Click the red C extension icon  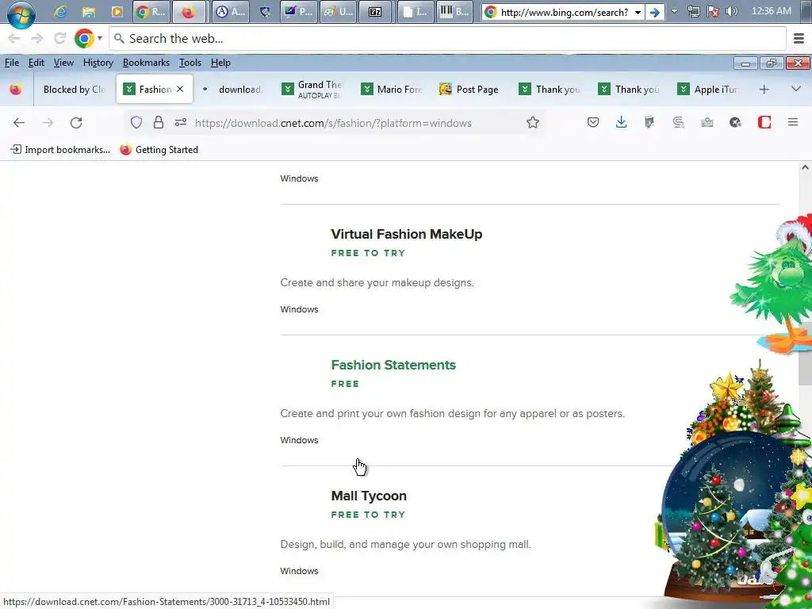764,122
